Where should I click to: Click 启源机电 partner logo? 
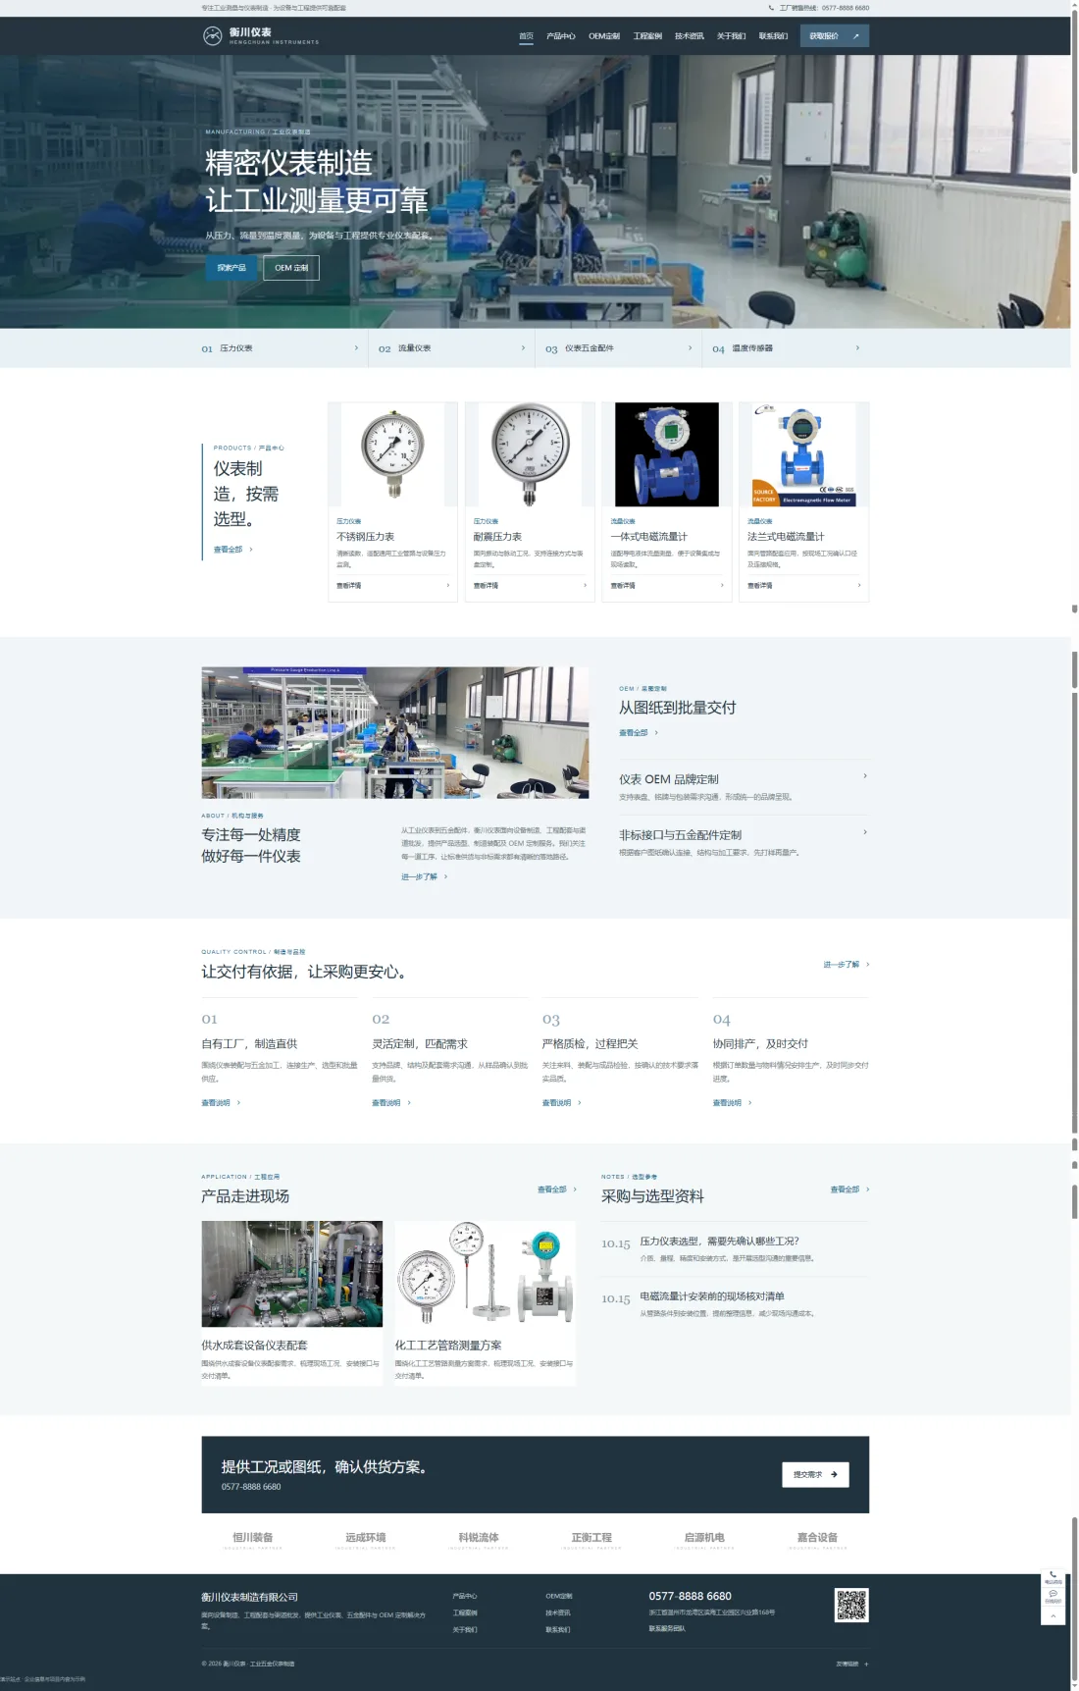click(704, 1540)
